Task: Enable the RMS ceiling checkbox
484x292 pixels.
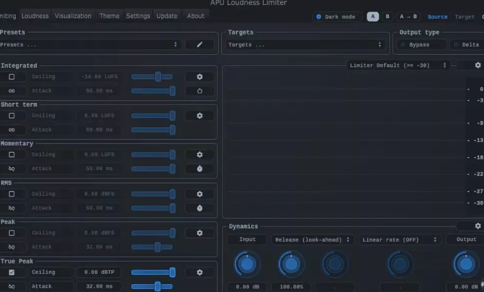Action: [x=11, y=194]
